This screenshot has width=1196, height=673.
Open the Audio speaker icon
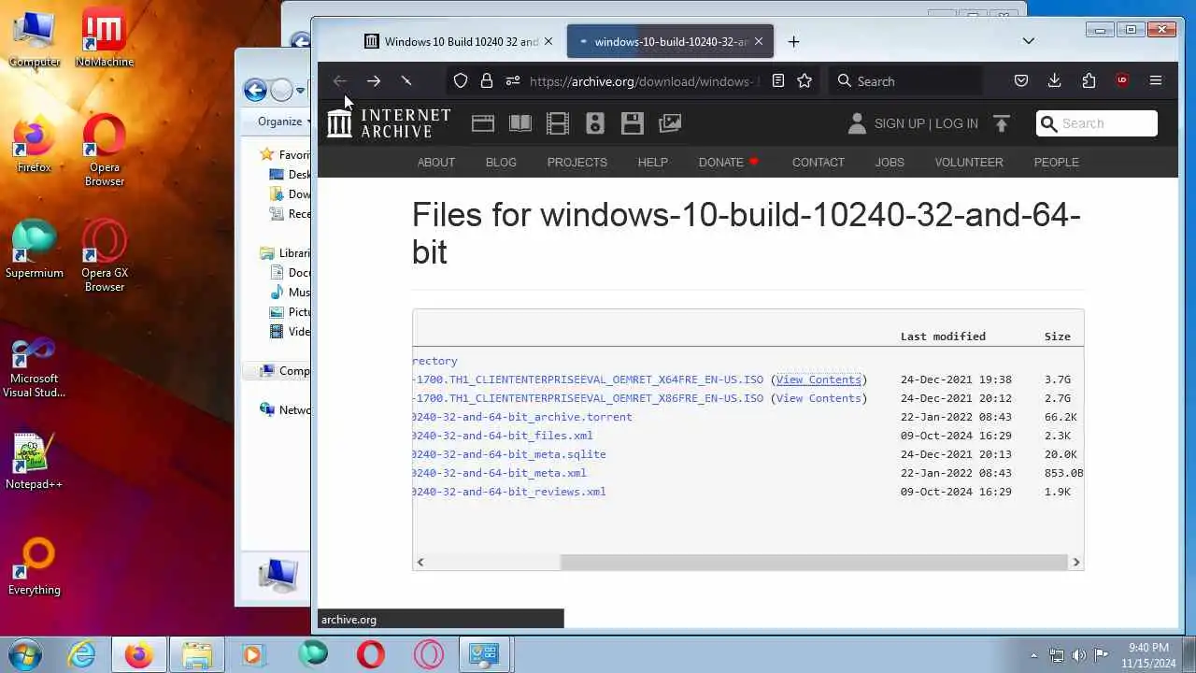pyautogui.click(x=595, y=123)
